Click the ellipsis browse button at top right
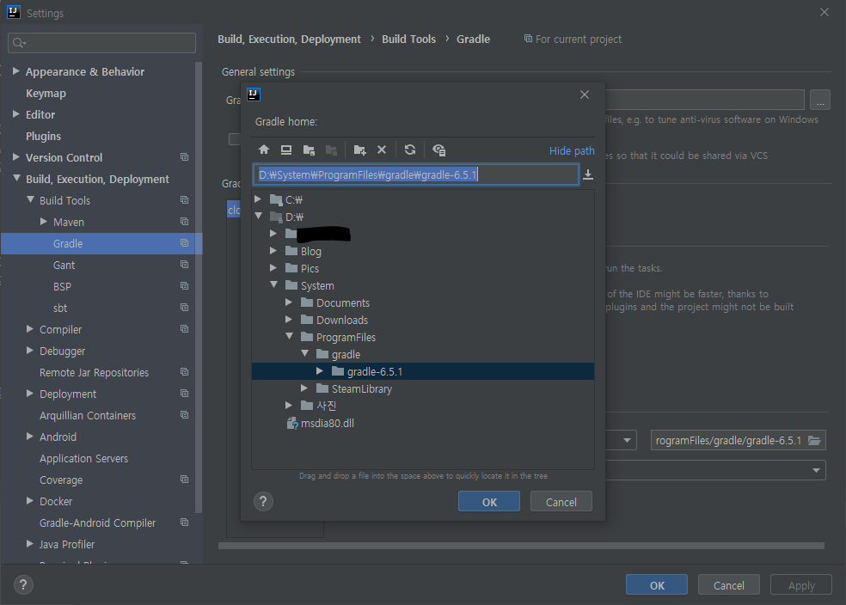This screenshot has height=605, width=846. click(x=820, y=101)
